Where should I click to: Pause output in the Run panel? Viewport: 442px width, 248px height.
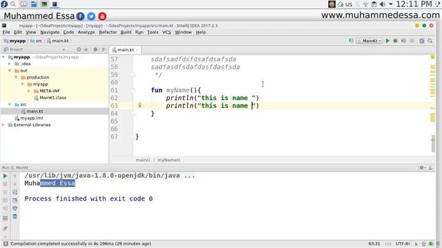5,192
